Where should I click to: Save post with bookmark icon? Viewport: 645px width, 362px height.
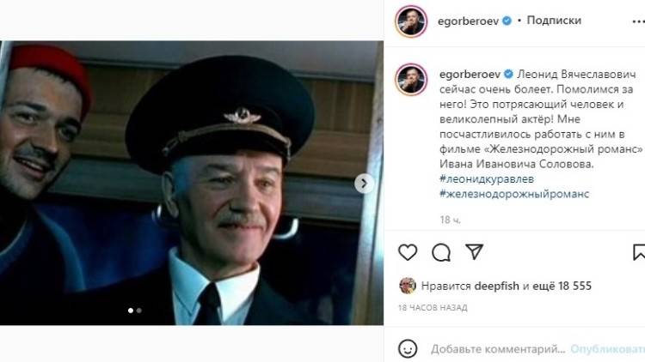point(639,252)
